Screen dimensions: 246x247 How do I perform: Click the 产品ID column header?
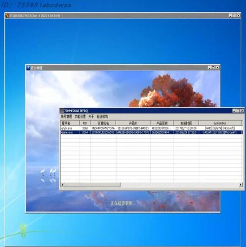(x=133, y=123)
